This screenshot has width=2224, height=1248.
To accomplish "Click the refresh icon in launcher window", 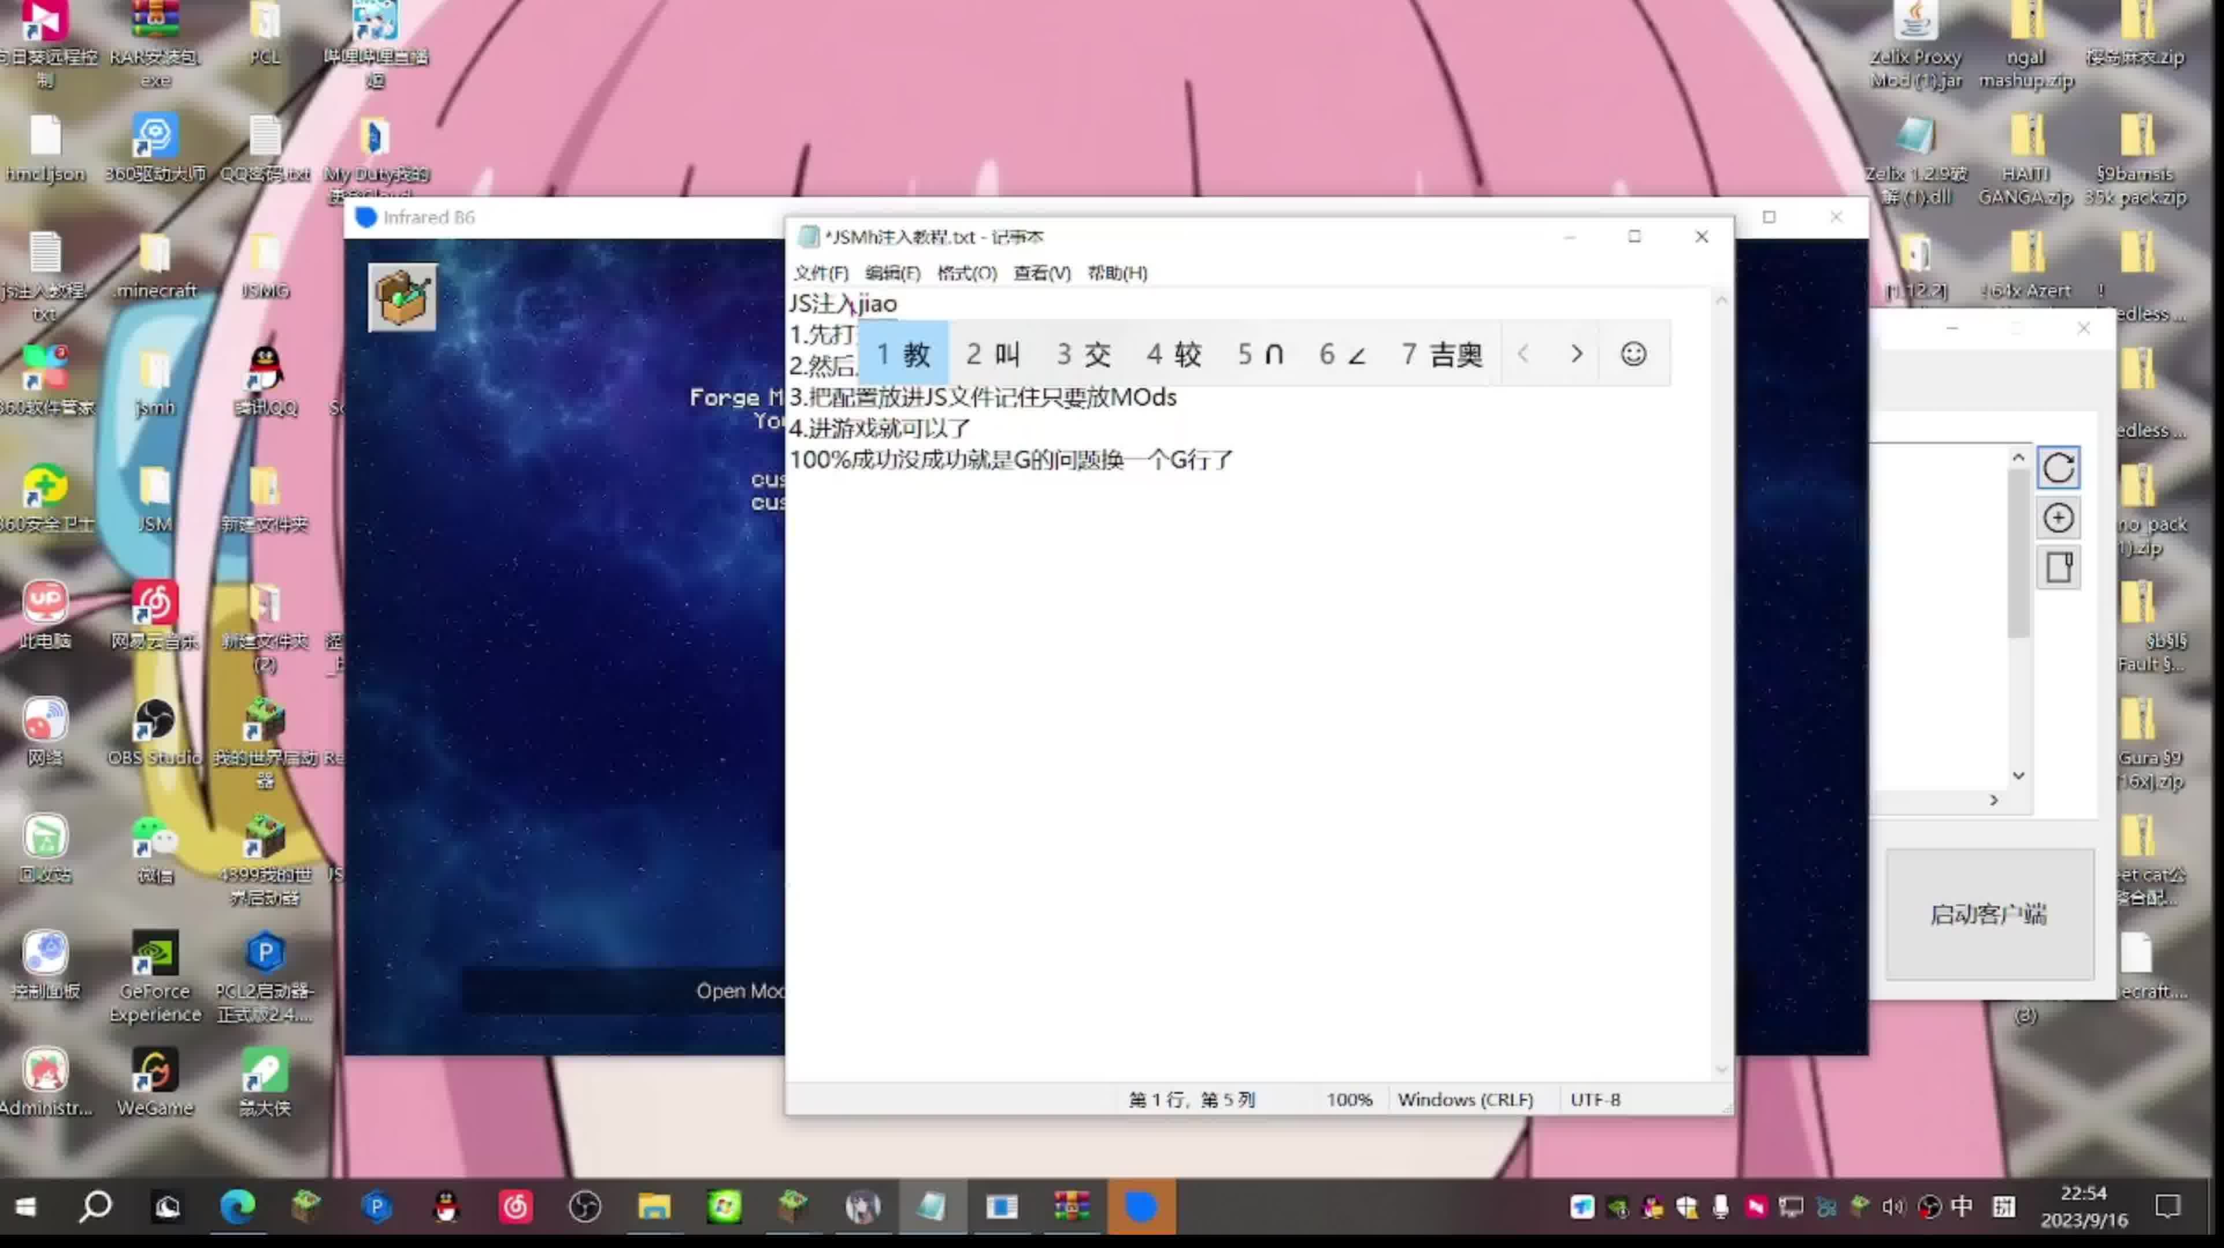I will pos(2058,468).
